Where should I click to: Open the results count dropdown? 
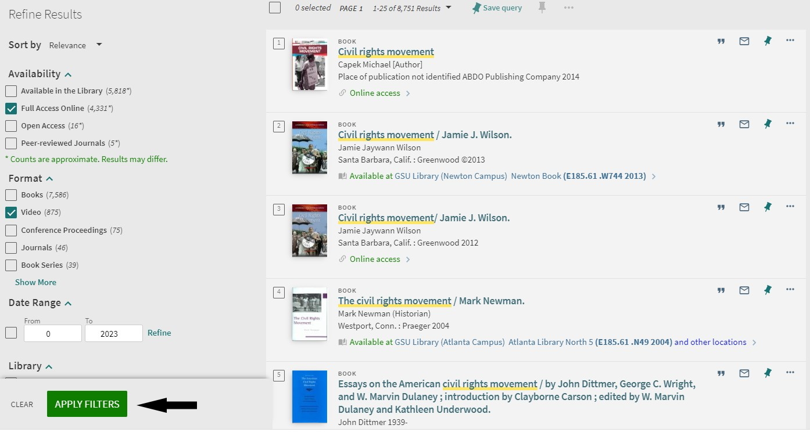coord(413,8)
